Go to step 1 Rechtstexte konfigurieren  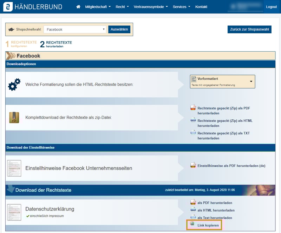click(21, 44)
